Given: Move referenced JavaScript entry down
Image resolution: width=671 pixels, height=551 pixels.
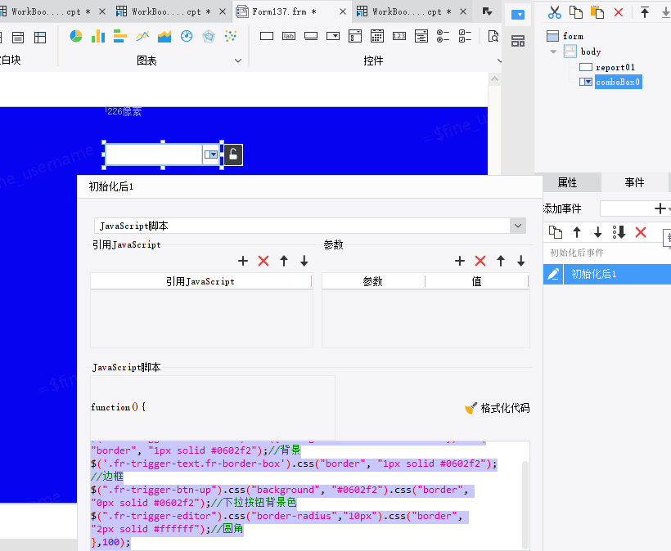Looking at the screenshot, I should (304, 261).
